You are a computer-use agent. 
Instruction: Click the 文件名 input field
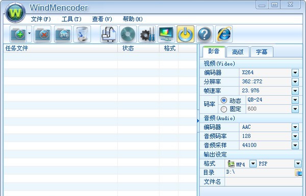(264, 182)
